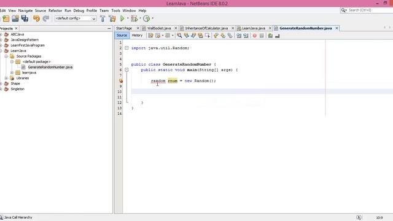The width and height of the screenshot is (393, 221).
Task: Switch to the WallSocket.java tab
Action: click(x=159, y=28)
